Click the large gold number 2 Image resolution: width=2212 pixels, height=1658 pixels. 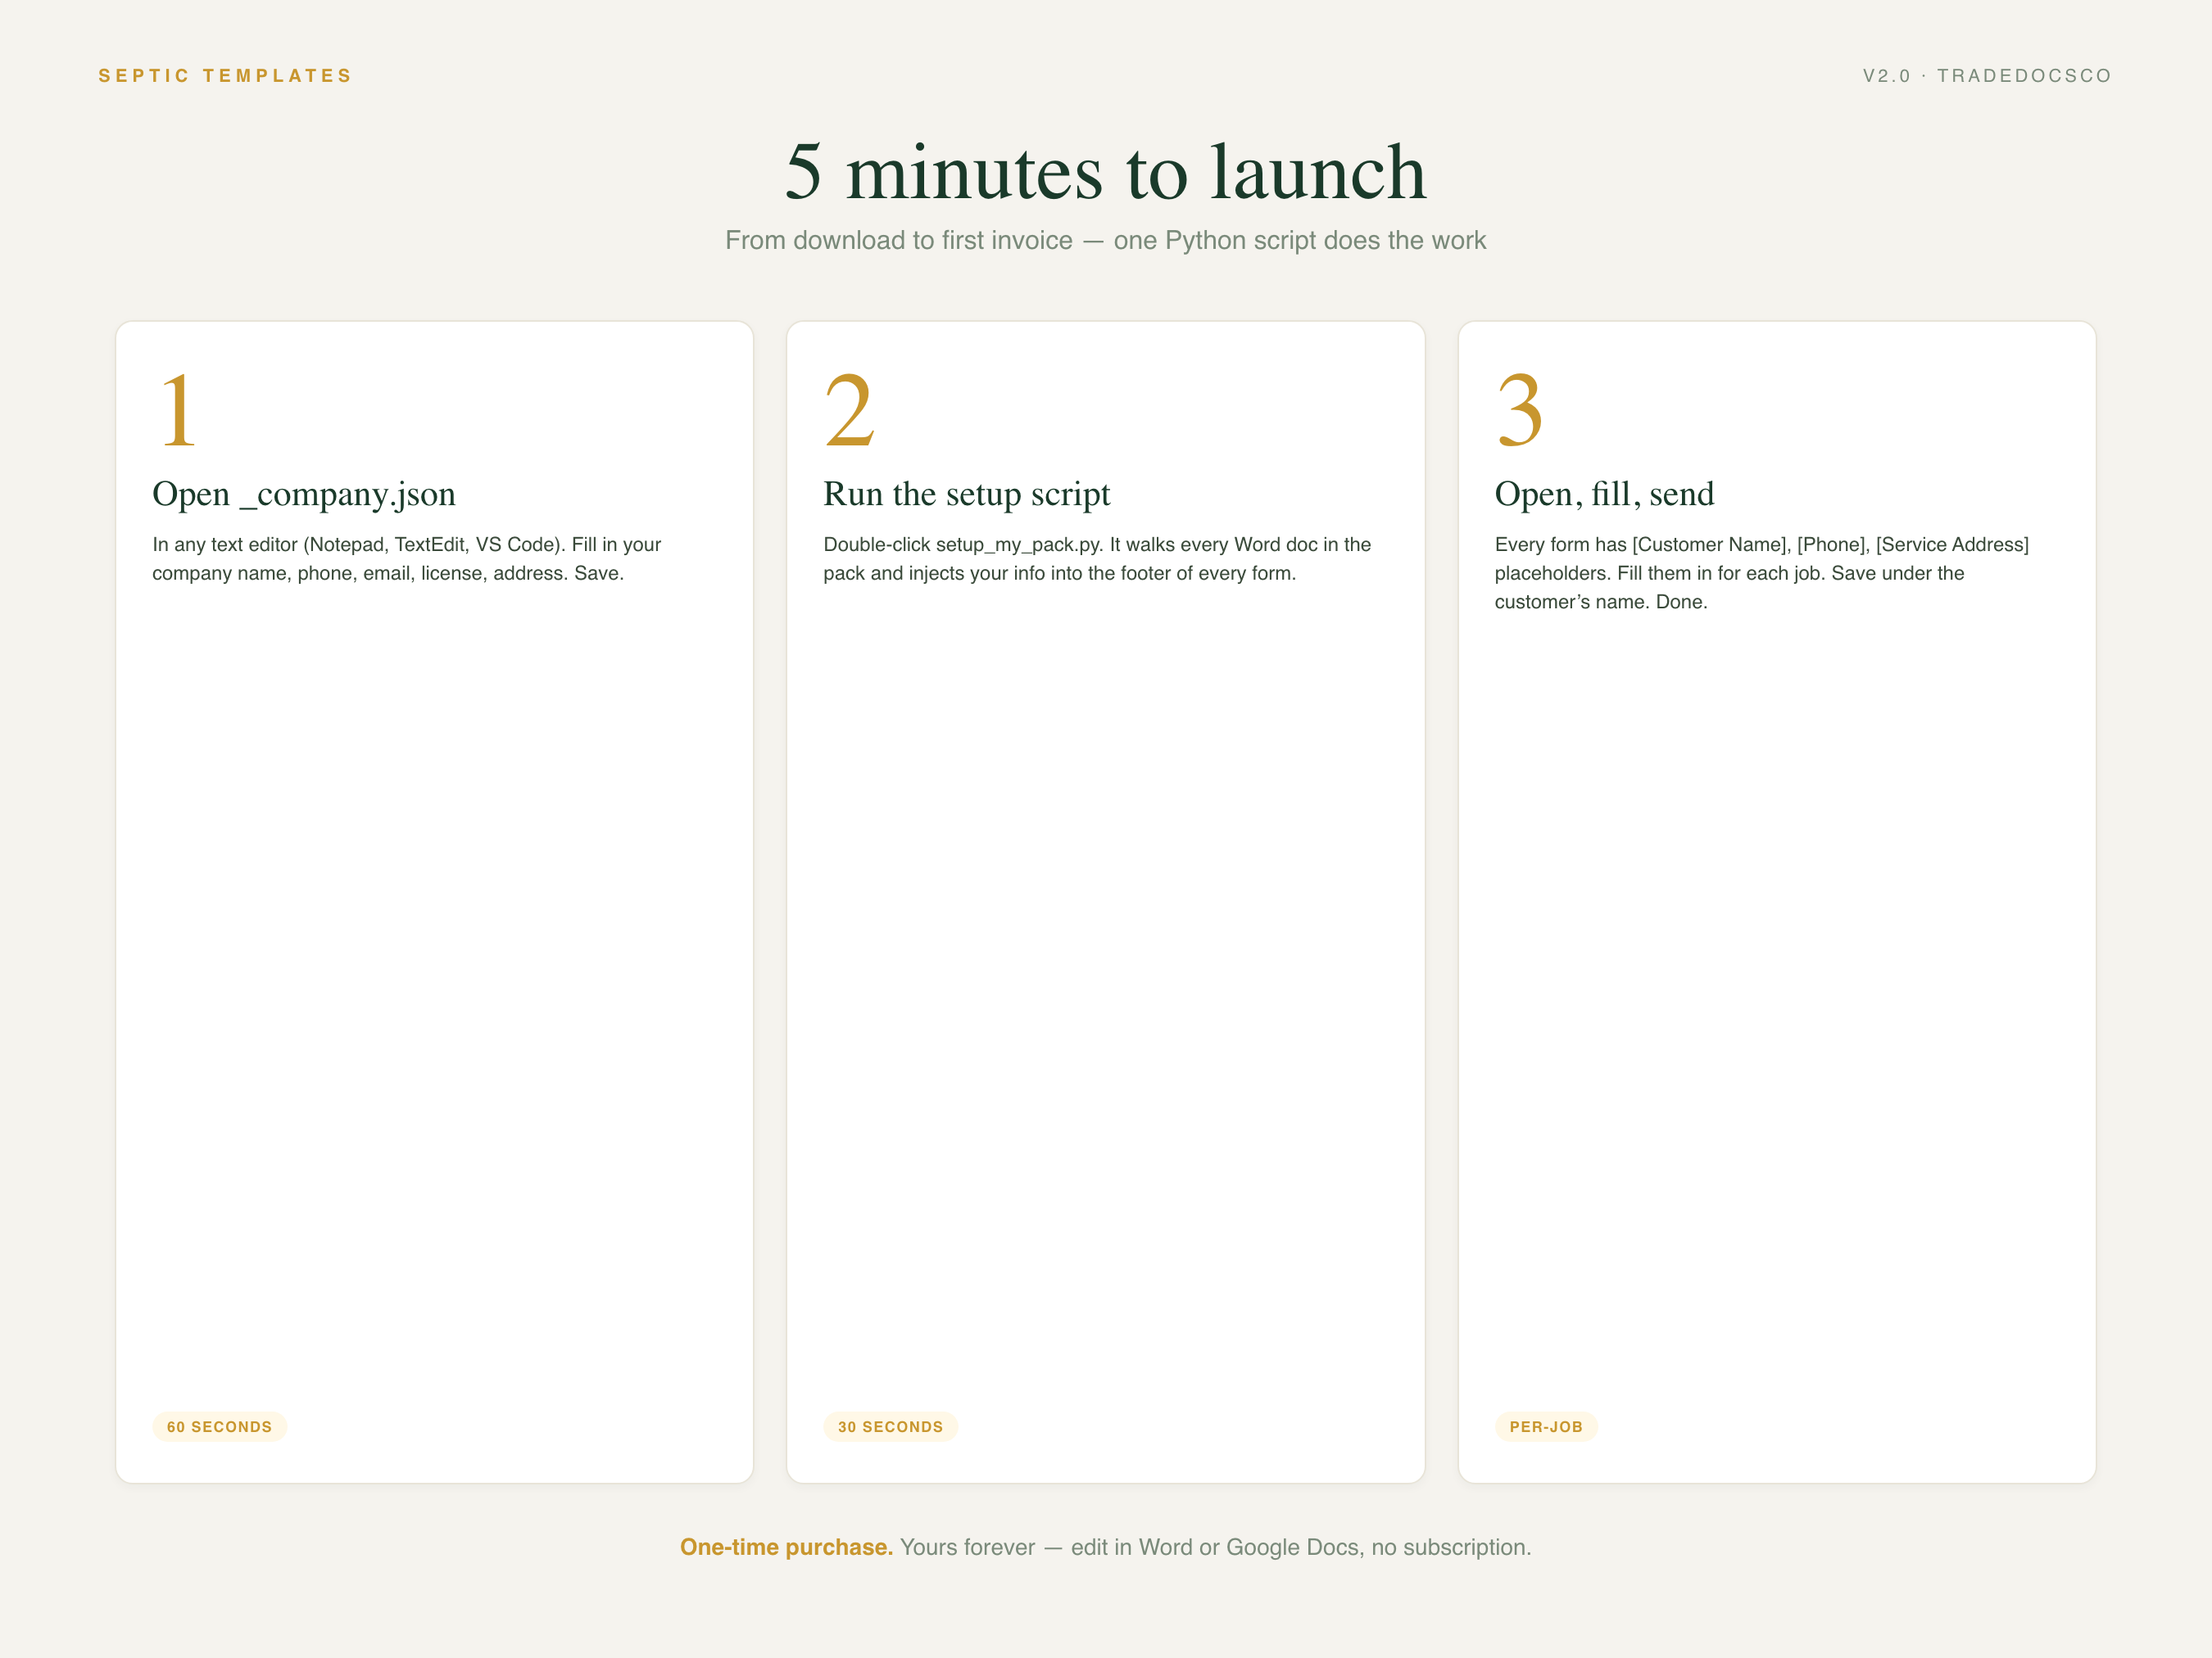849,409
